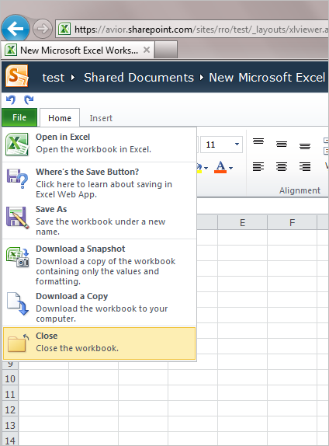Image resolution: width=329 pixels, height=446 pixels.
Task: Open the Shared Documents breadcrumb link
Action: click(x=139, y=78)
